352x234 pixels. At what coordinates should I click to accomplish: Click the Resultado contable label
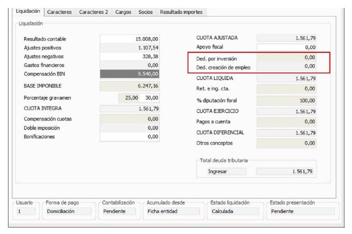[45, 39]
